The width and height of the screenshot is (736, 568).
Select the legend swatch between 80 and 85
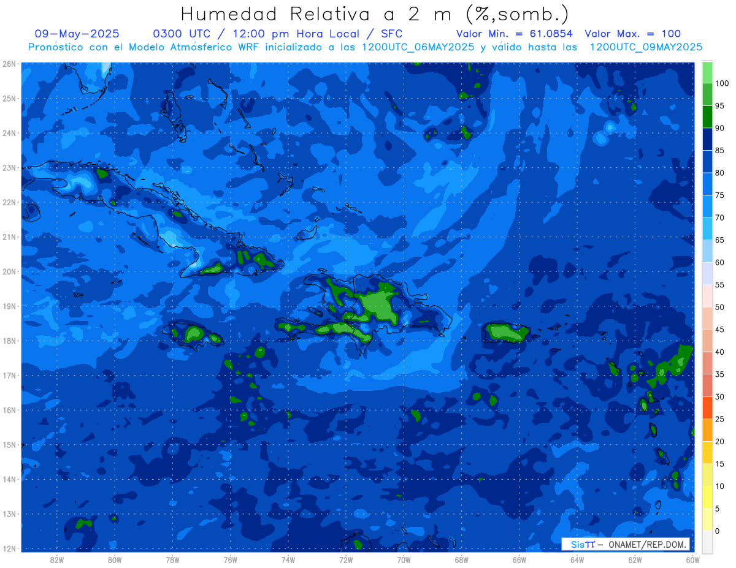pos(707,162)
